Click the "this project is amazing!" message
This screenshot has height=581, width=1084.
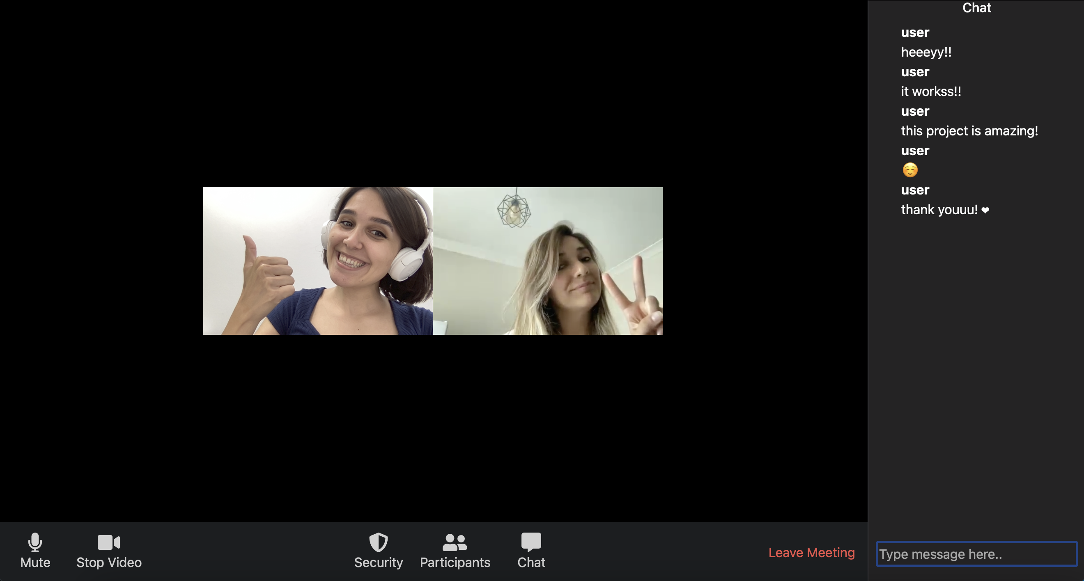tap(969, 131)
